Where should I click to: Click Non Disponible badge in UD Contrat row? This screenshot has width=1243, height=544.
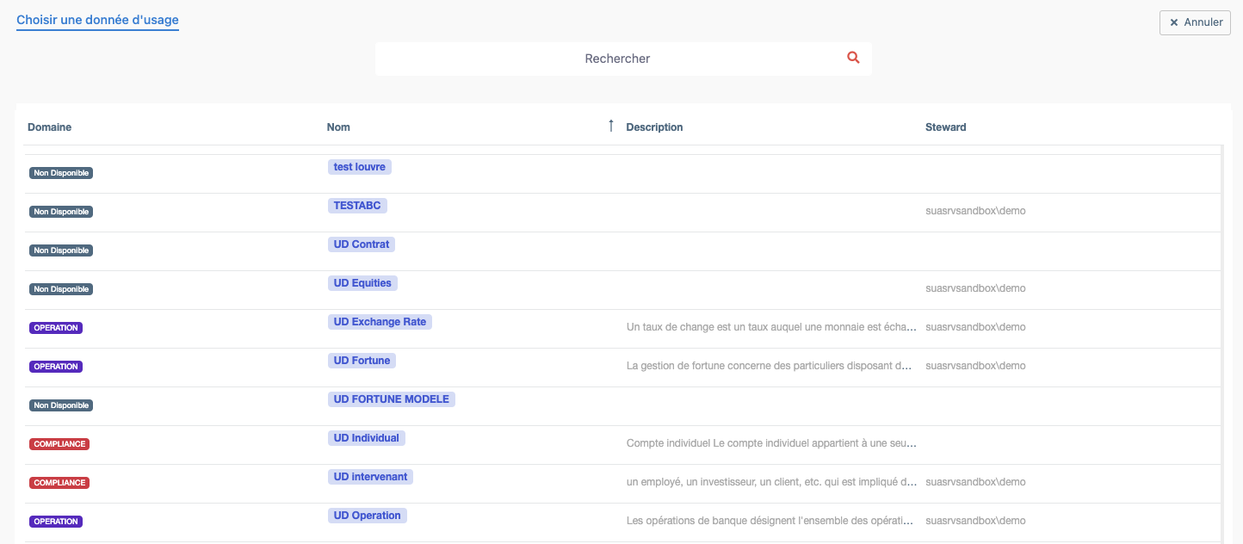tap(61, 250)
